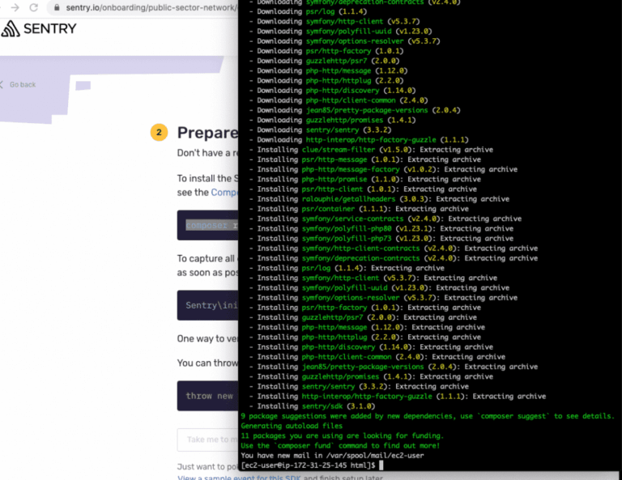Viewport: 622px width, 480px height.
Task: Click the Take me to my event button
Action: (207, 440)
